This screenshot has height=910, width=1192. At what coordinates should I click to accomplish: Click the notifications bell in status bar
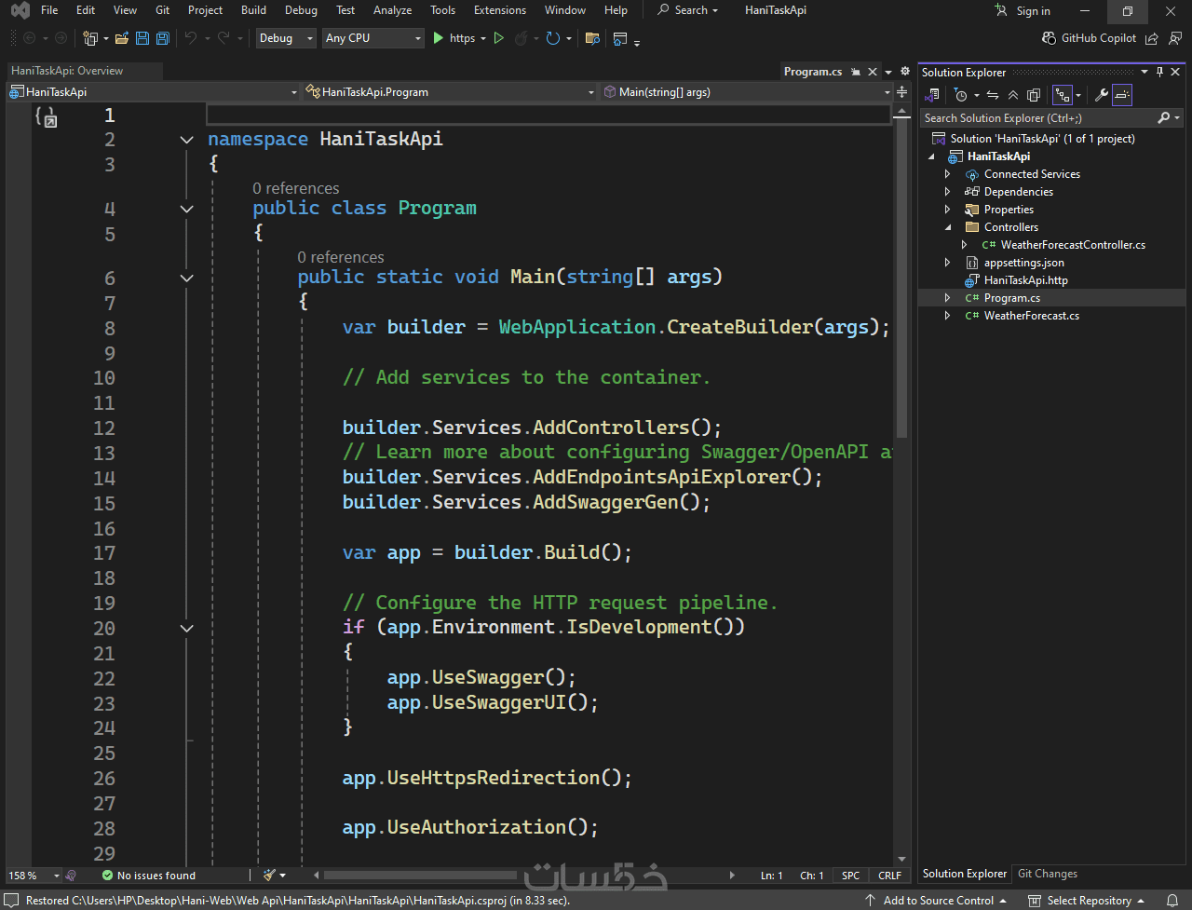1172,901
